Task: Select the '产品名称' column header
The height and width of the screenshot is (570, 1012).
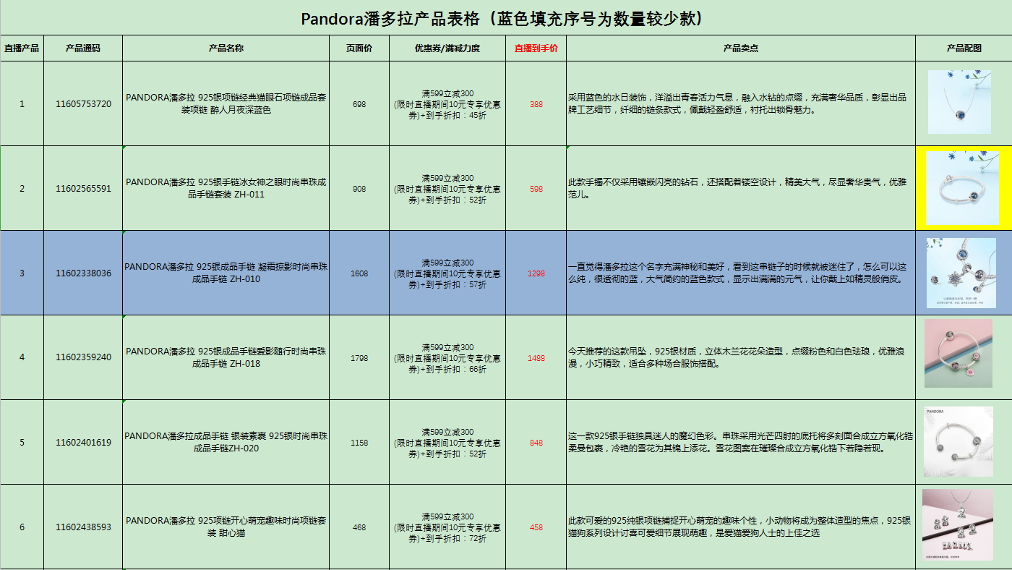Action: pos(226,48)
